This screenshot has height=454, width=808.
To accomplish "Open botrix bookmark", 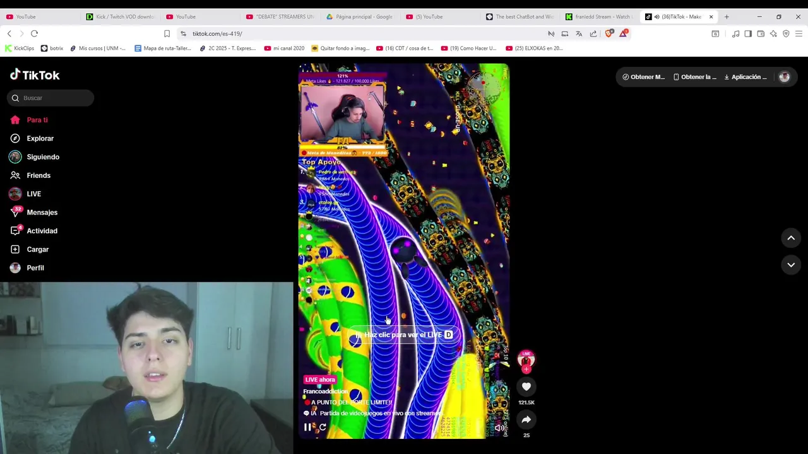I will click(52, 48).
